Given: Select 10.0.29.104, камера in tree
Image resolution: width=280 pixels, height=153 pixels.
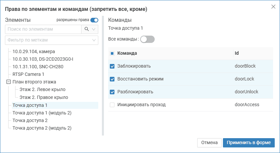Looking at the screenshot, I should pos(34,51).
